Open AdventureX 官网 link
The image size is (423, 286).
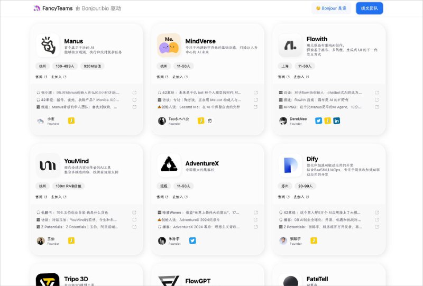pyautogui.click(x=162, y=197)
